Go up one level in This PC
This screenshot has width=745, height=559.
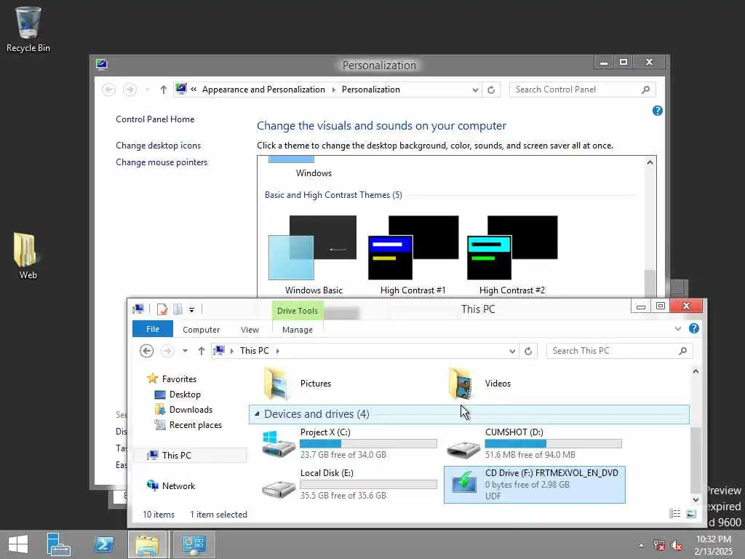click(202, 351)
